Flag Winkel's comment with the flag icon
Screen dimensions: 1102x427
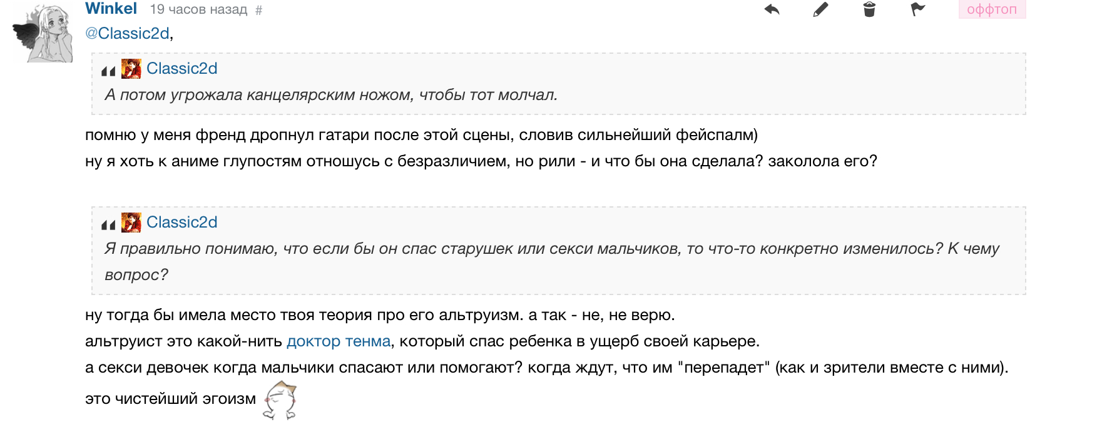917,9
